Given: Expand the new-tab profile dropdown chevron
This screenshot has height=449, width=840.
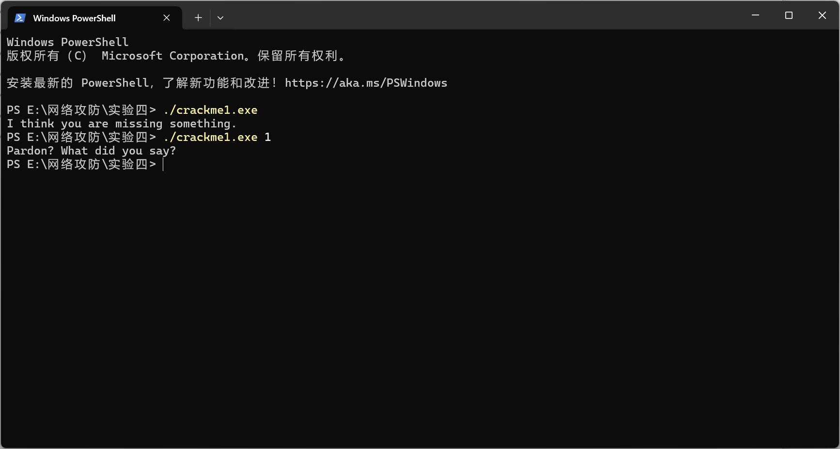Looking at the screenshot, I should [220, 18].
